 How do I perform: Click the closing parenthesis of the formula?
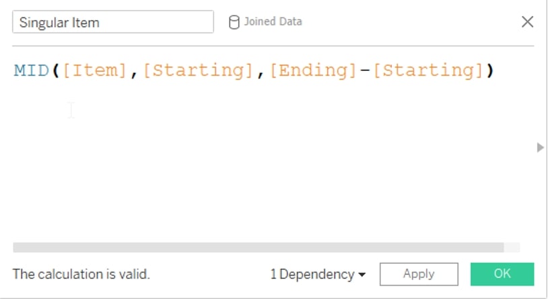click(x=490, y=71)
